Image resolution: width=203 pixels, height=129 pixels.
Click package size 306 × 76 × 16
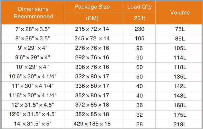[x=93, y=67]
